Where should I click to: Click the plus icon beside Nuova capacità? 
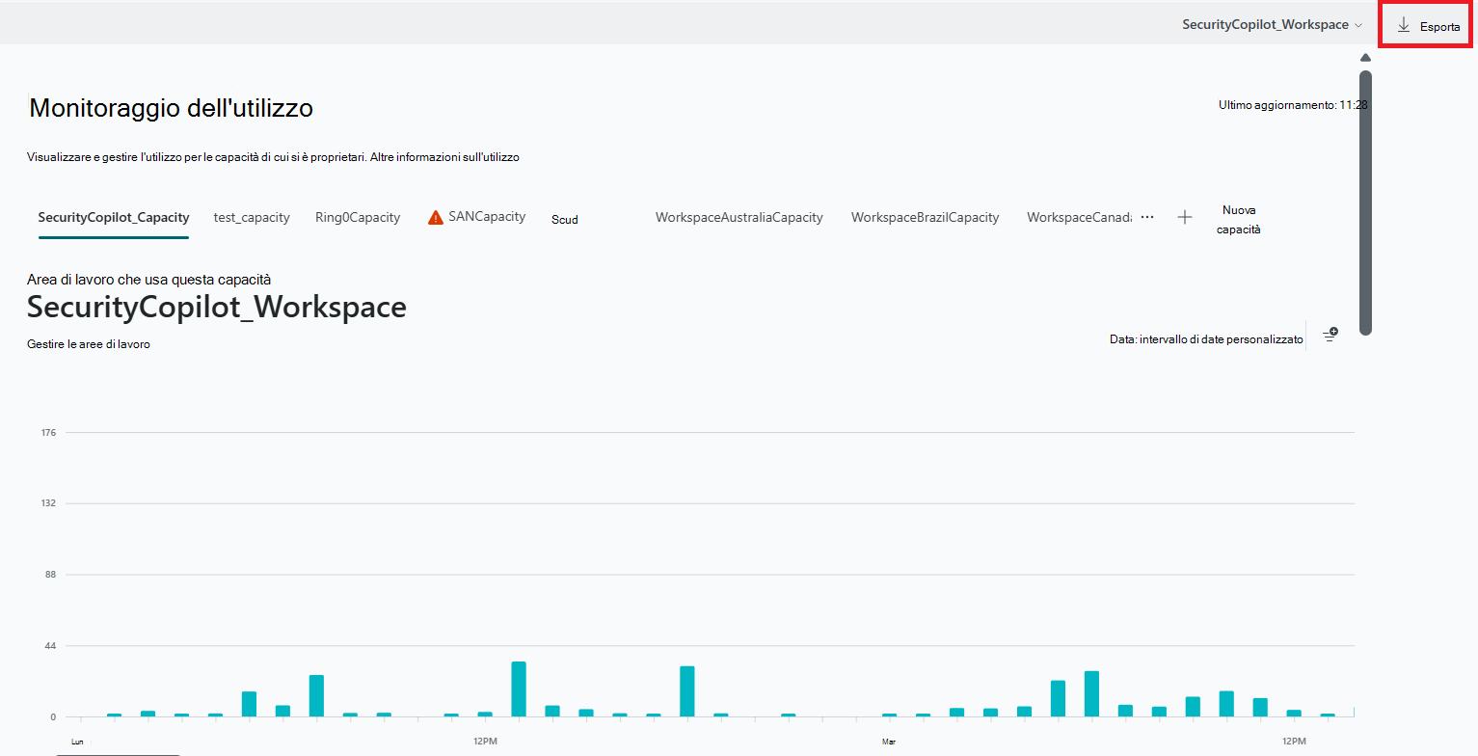point(1185,217)
